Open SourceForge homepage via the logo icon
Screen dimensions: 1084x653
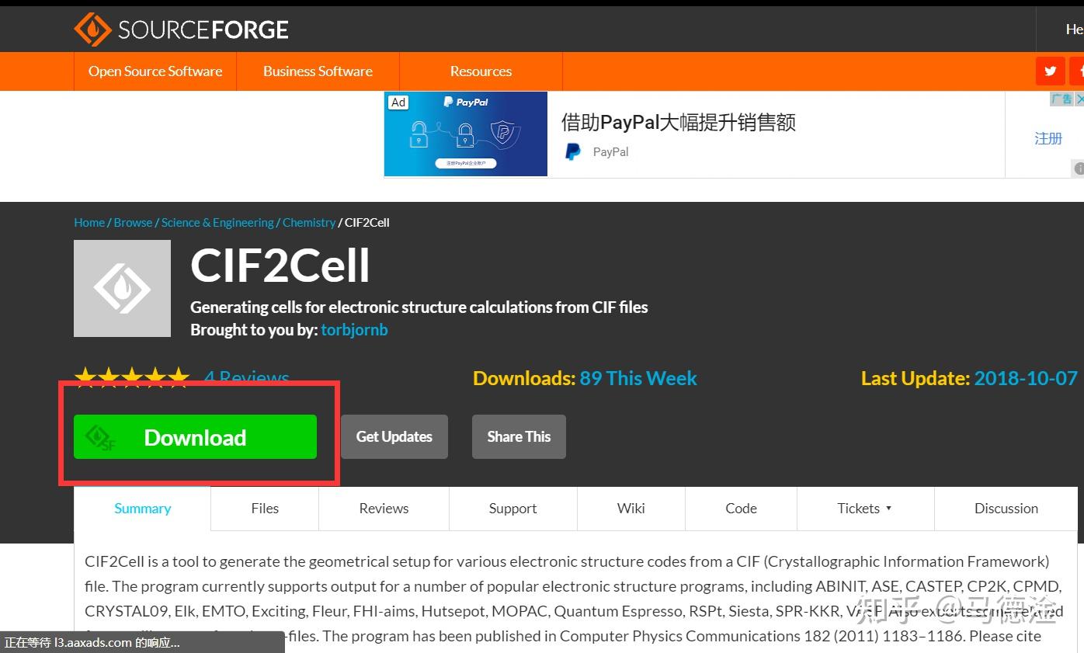click(92, 28)
